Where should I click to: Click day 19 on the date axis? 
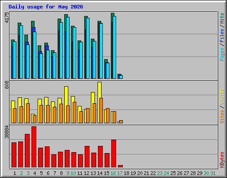pyautogui.click(x=133, y=173)
